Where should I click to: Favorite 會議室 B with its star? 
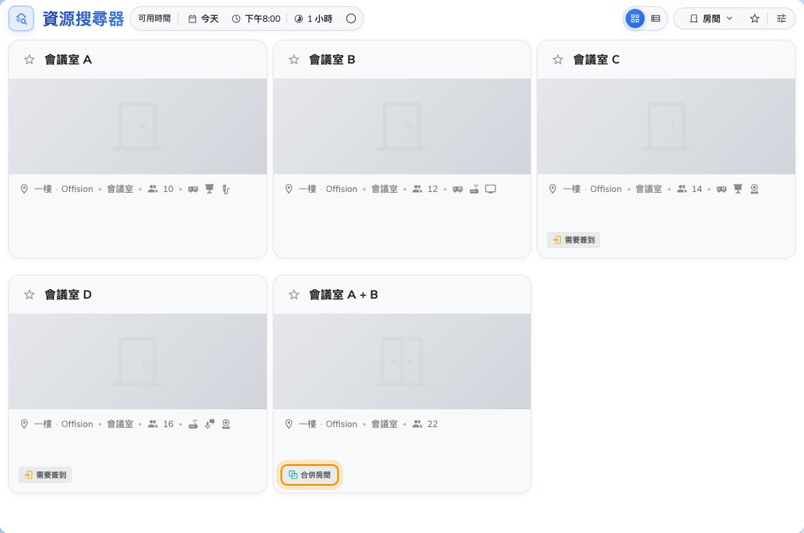point(294,60)
